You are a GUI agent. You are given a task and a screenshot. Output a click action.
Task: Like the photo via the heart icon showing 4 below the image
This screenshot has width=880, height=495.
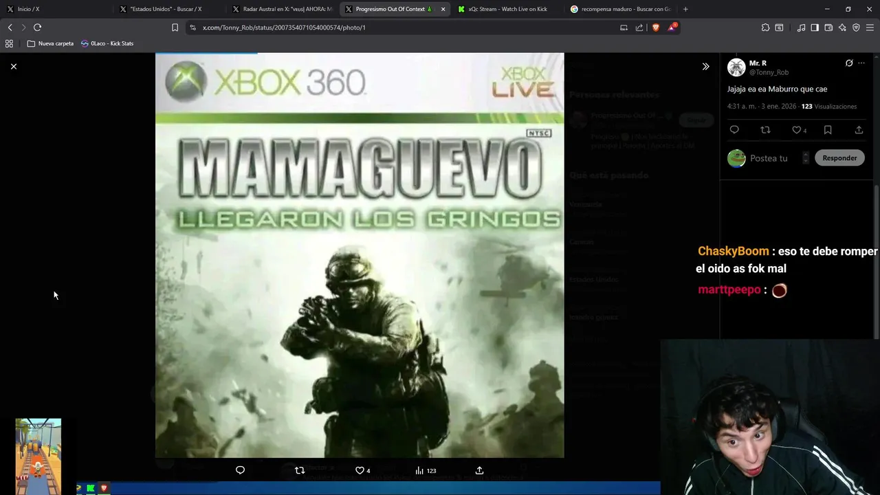[x=362, y=470]
